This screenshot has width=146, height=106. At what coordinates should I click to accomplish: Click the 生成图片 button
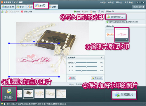124,95
